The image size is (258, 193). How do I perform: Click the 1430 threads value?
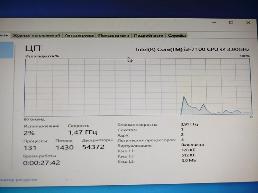pos(65,148)
